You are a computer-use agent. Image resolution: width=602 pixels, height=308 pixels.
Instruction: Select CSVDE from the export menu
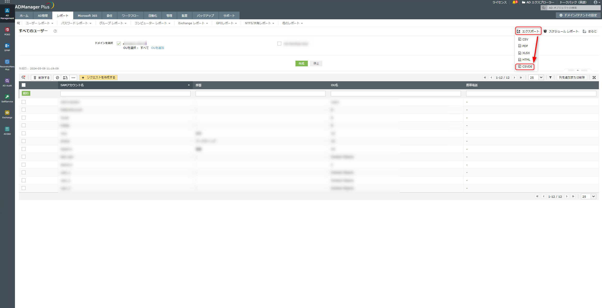[x=527, y=67]
